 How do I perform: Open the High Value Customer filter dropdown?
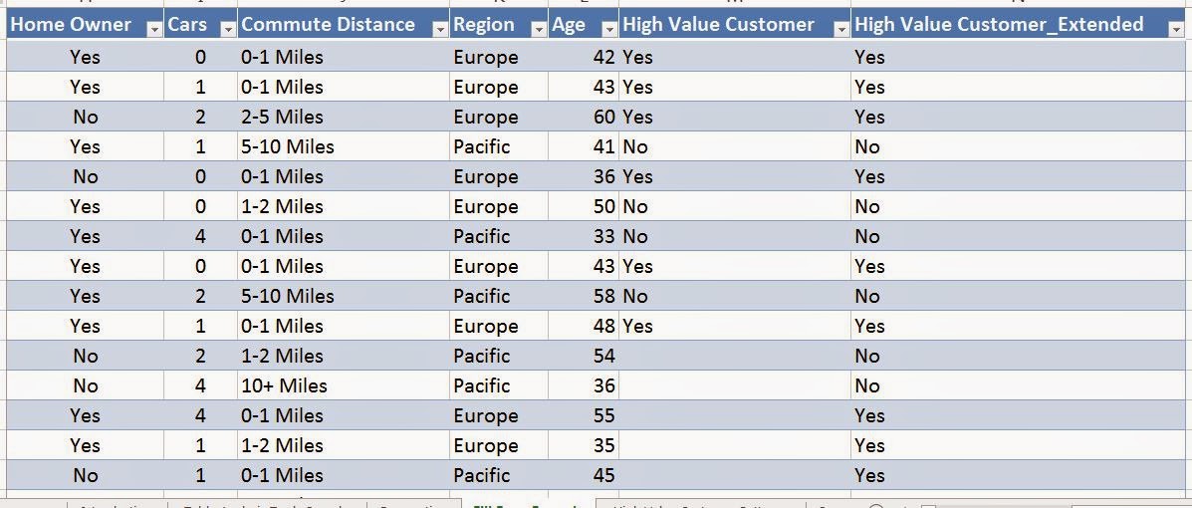[x=841, y=29]
